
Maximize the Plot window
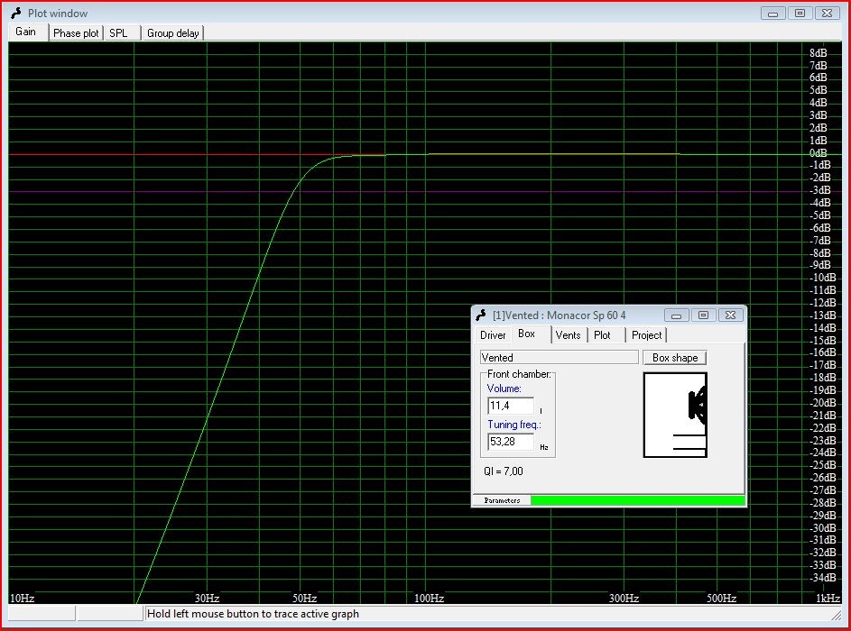tap(800, 13)
